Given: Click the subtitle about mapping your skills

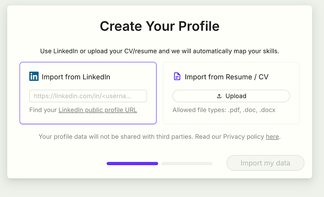Looking at the screenshot, I should tap(159, 51).
